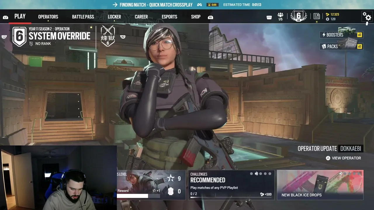Go to the Shop tab
Image resolution: width=374 pixels, height=210 pixels.
196,17
